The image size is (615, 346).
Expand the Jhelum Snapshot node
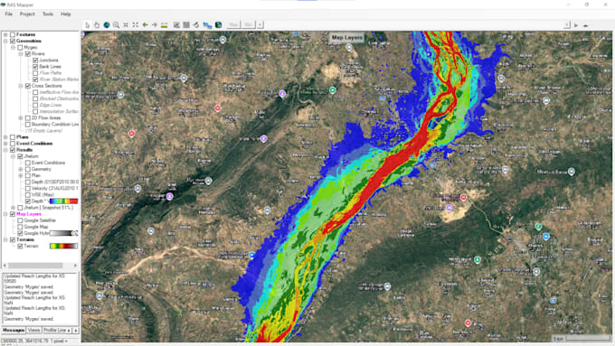point(13,208)
